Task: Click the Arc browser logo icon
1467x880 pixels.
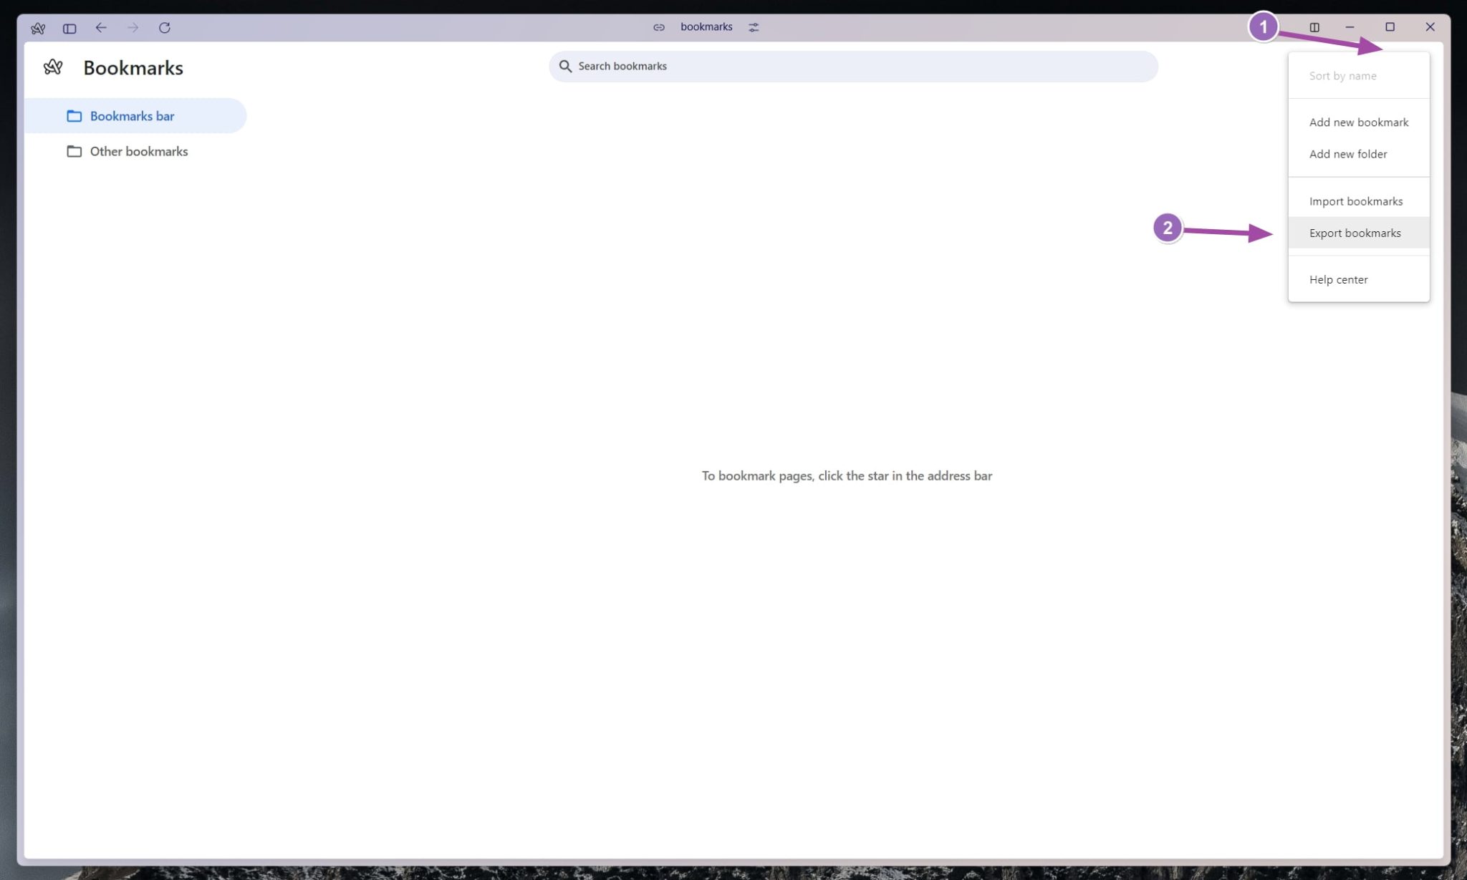Action: click(x=38, y=27)
